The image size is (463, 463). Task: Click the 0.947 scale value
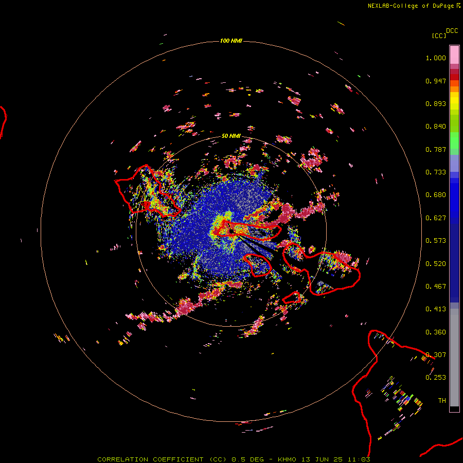[436, 81]
